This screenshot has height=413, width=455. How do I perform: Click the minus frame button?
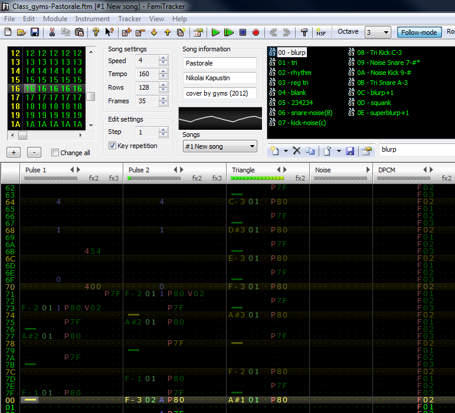point(34,152)
